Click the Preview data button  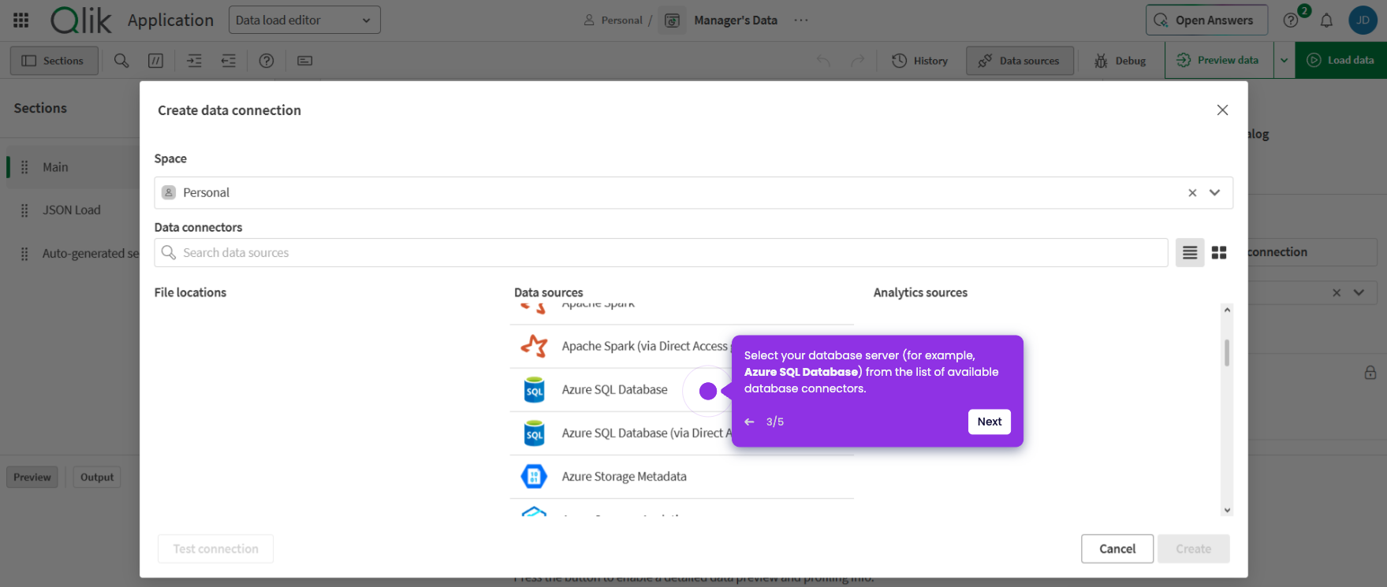[1218, 60]
